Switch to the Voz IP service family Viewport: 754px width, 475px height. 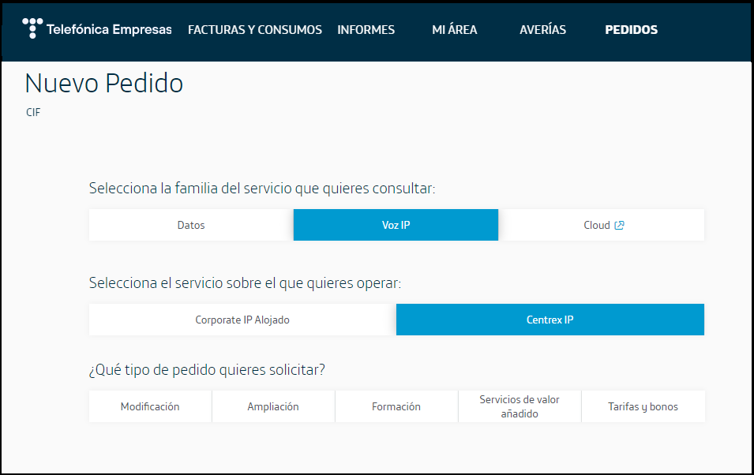coord(396,224)
